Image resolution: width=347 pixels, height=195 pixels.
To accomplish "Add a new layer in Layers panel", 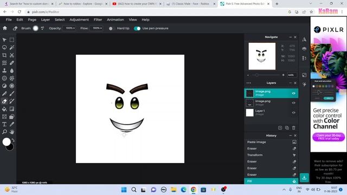I will pyautogui.click(x=280, y=128).
